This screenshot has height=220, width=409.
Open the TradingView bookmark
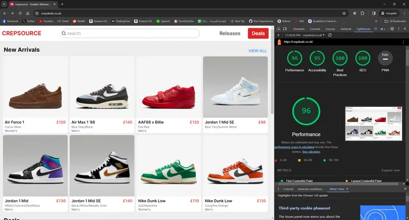coord(120,21)
